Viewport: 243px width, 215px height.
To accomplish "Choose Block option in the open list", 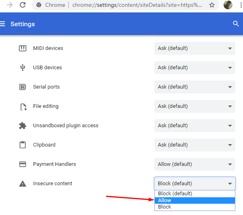I will coord(194,207).
